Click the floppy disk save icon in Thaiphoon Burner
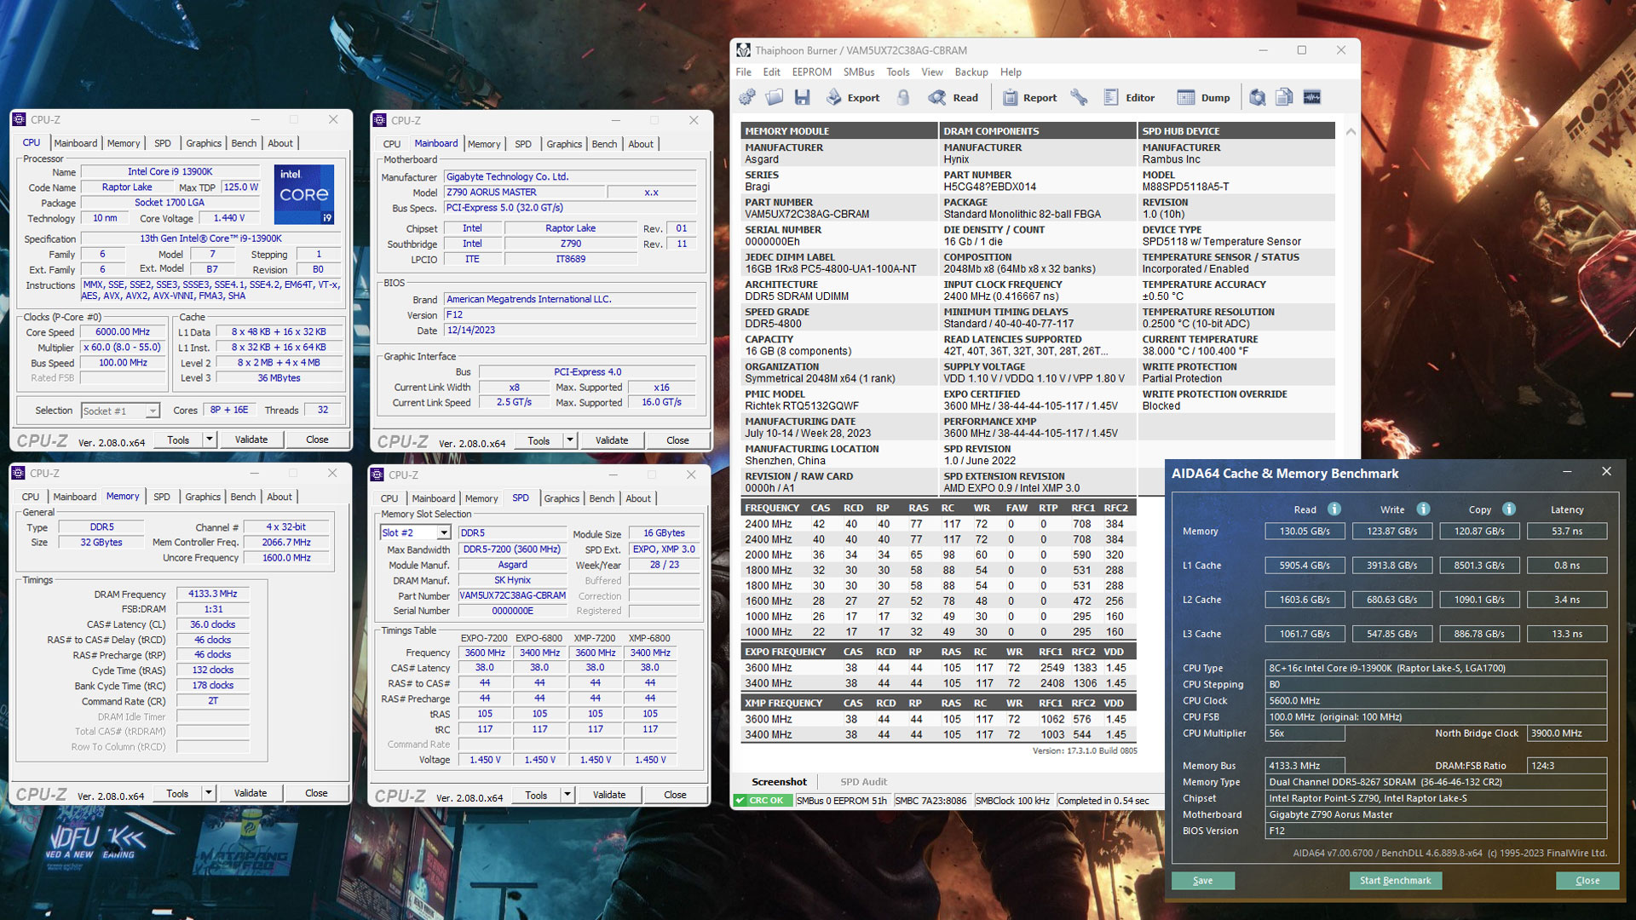The image size is (1636, 920). click(x=802, y=97)
